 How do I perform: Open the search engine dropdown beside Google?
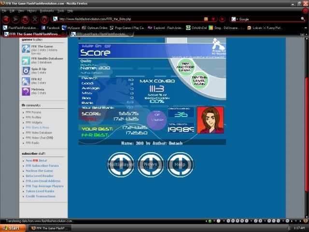(x=234, y=19)
